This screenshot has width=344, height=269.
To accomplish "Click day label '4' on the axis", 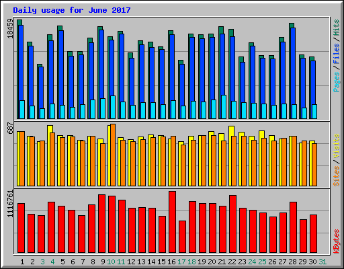I will click(52, 262).
